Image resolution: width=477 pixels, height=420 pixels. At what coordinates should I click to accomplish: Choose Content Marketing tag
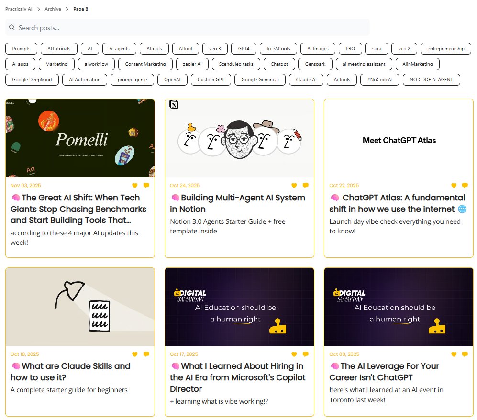tap(145, 64)
